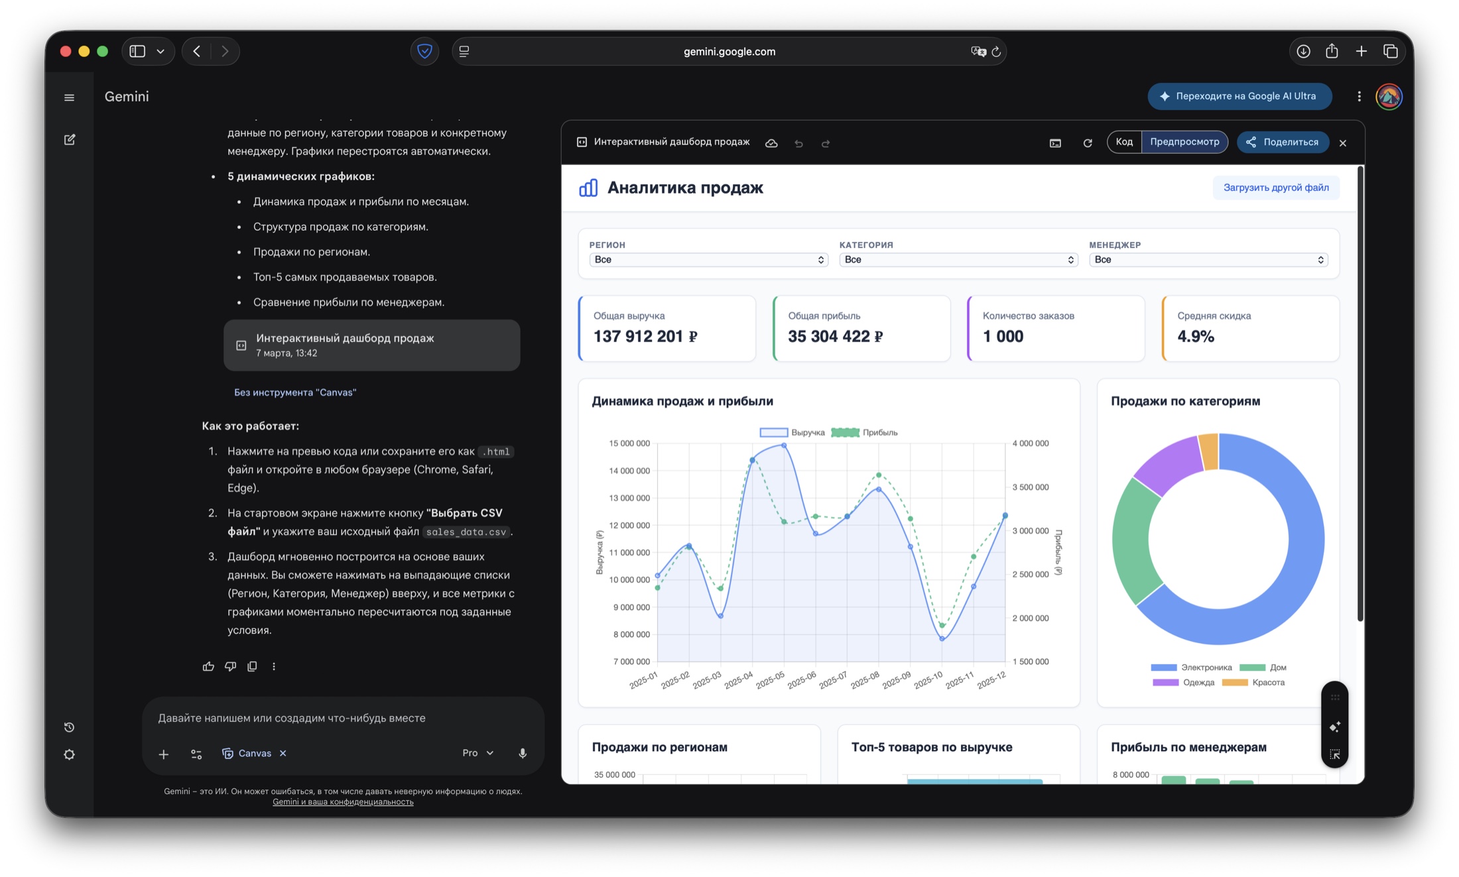Open settings gear in left sidebar

point(70,754)
